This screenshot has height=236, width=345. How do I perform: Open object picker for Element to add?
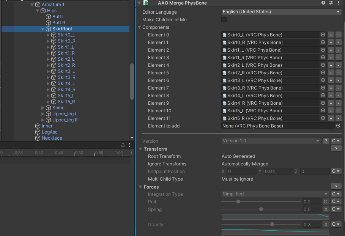click(x=338, y=126)
